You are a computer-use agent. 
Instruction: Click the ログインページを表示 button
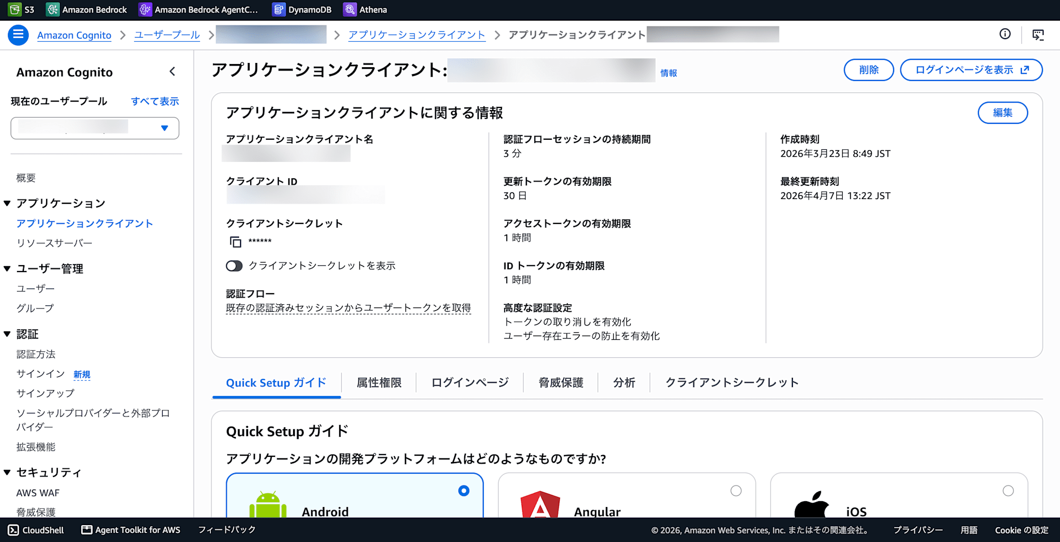[x=971, y=70]
